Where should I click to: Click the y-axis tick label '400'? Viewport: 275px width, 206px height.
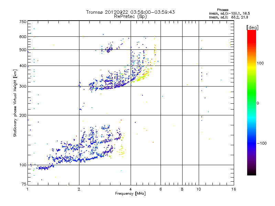(23, 66)
